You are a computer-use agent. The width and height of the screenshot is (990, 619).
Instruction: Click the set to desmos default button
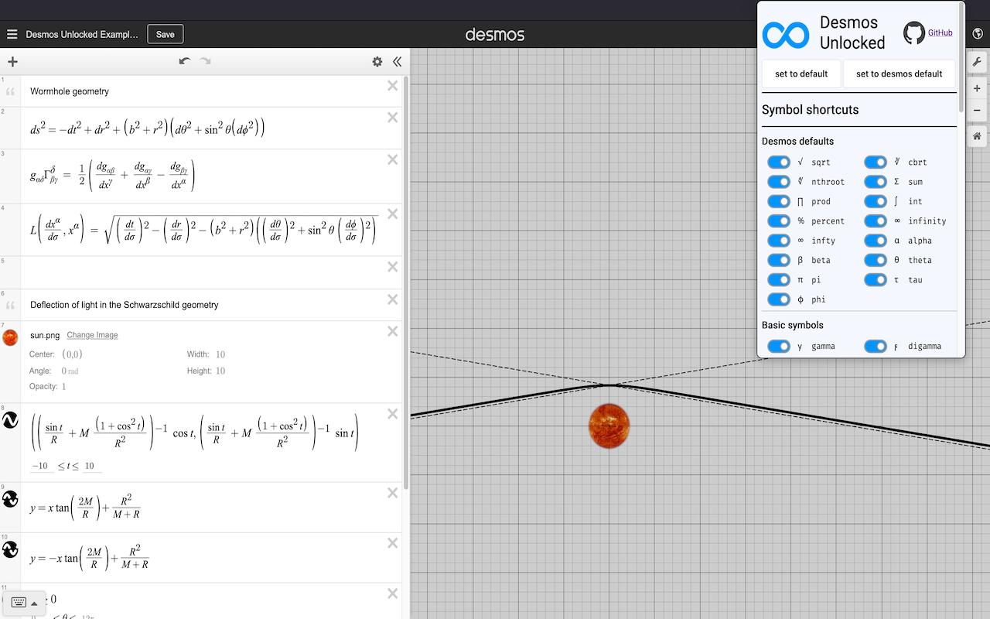(x=900, y=74)
